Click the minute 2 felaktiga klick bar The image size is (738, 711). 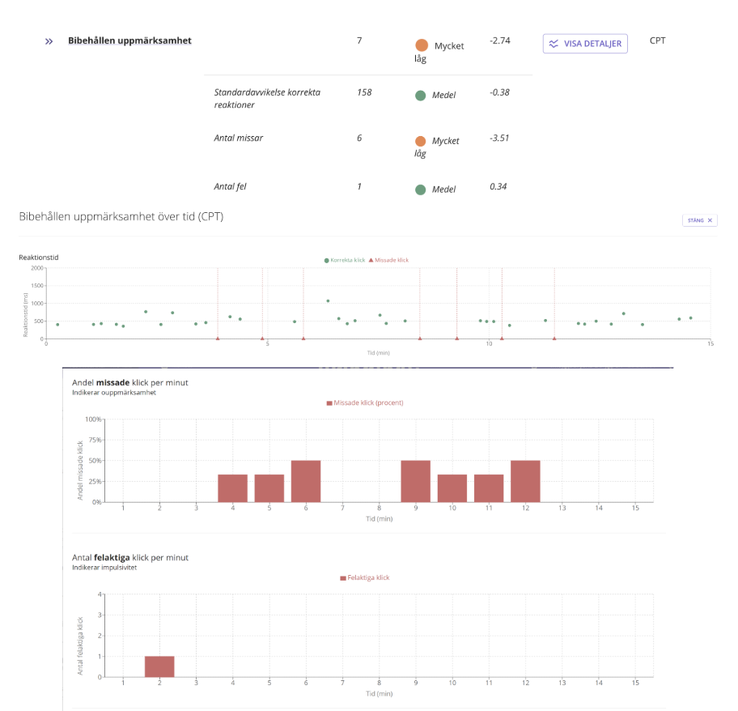[159, 666]
